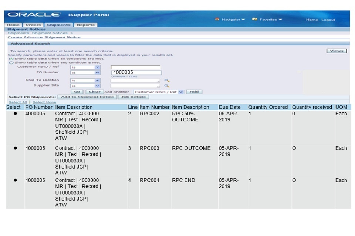Click the Go search button
The height and width of the screenshot is (236, 355).
point(77,92)
